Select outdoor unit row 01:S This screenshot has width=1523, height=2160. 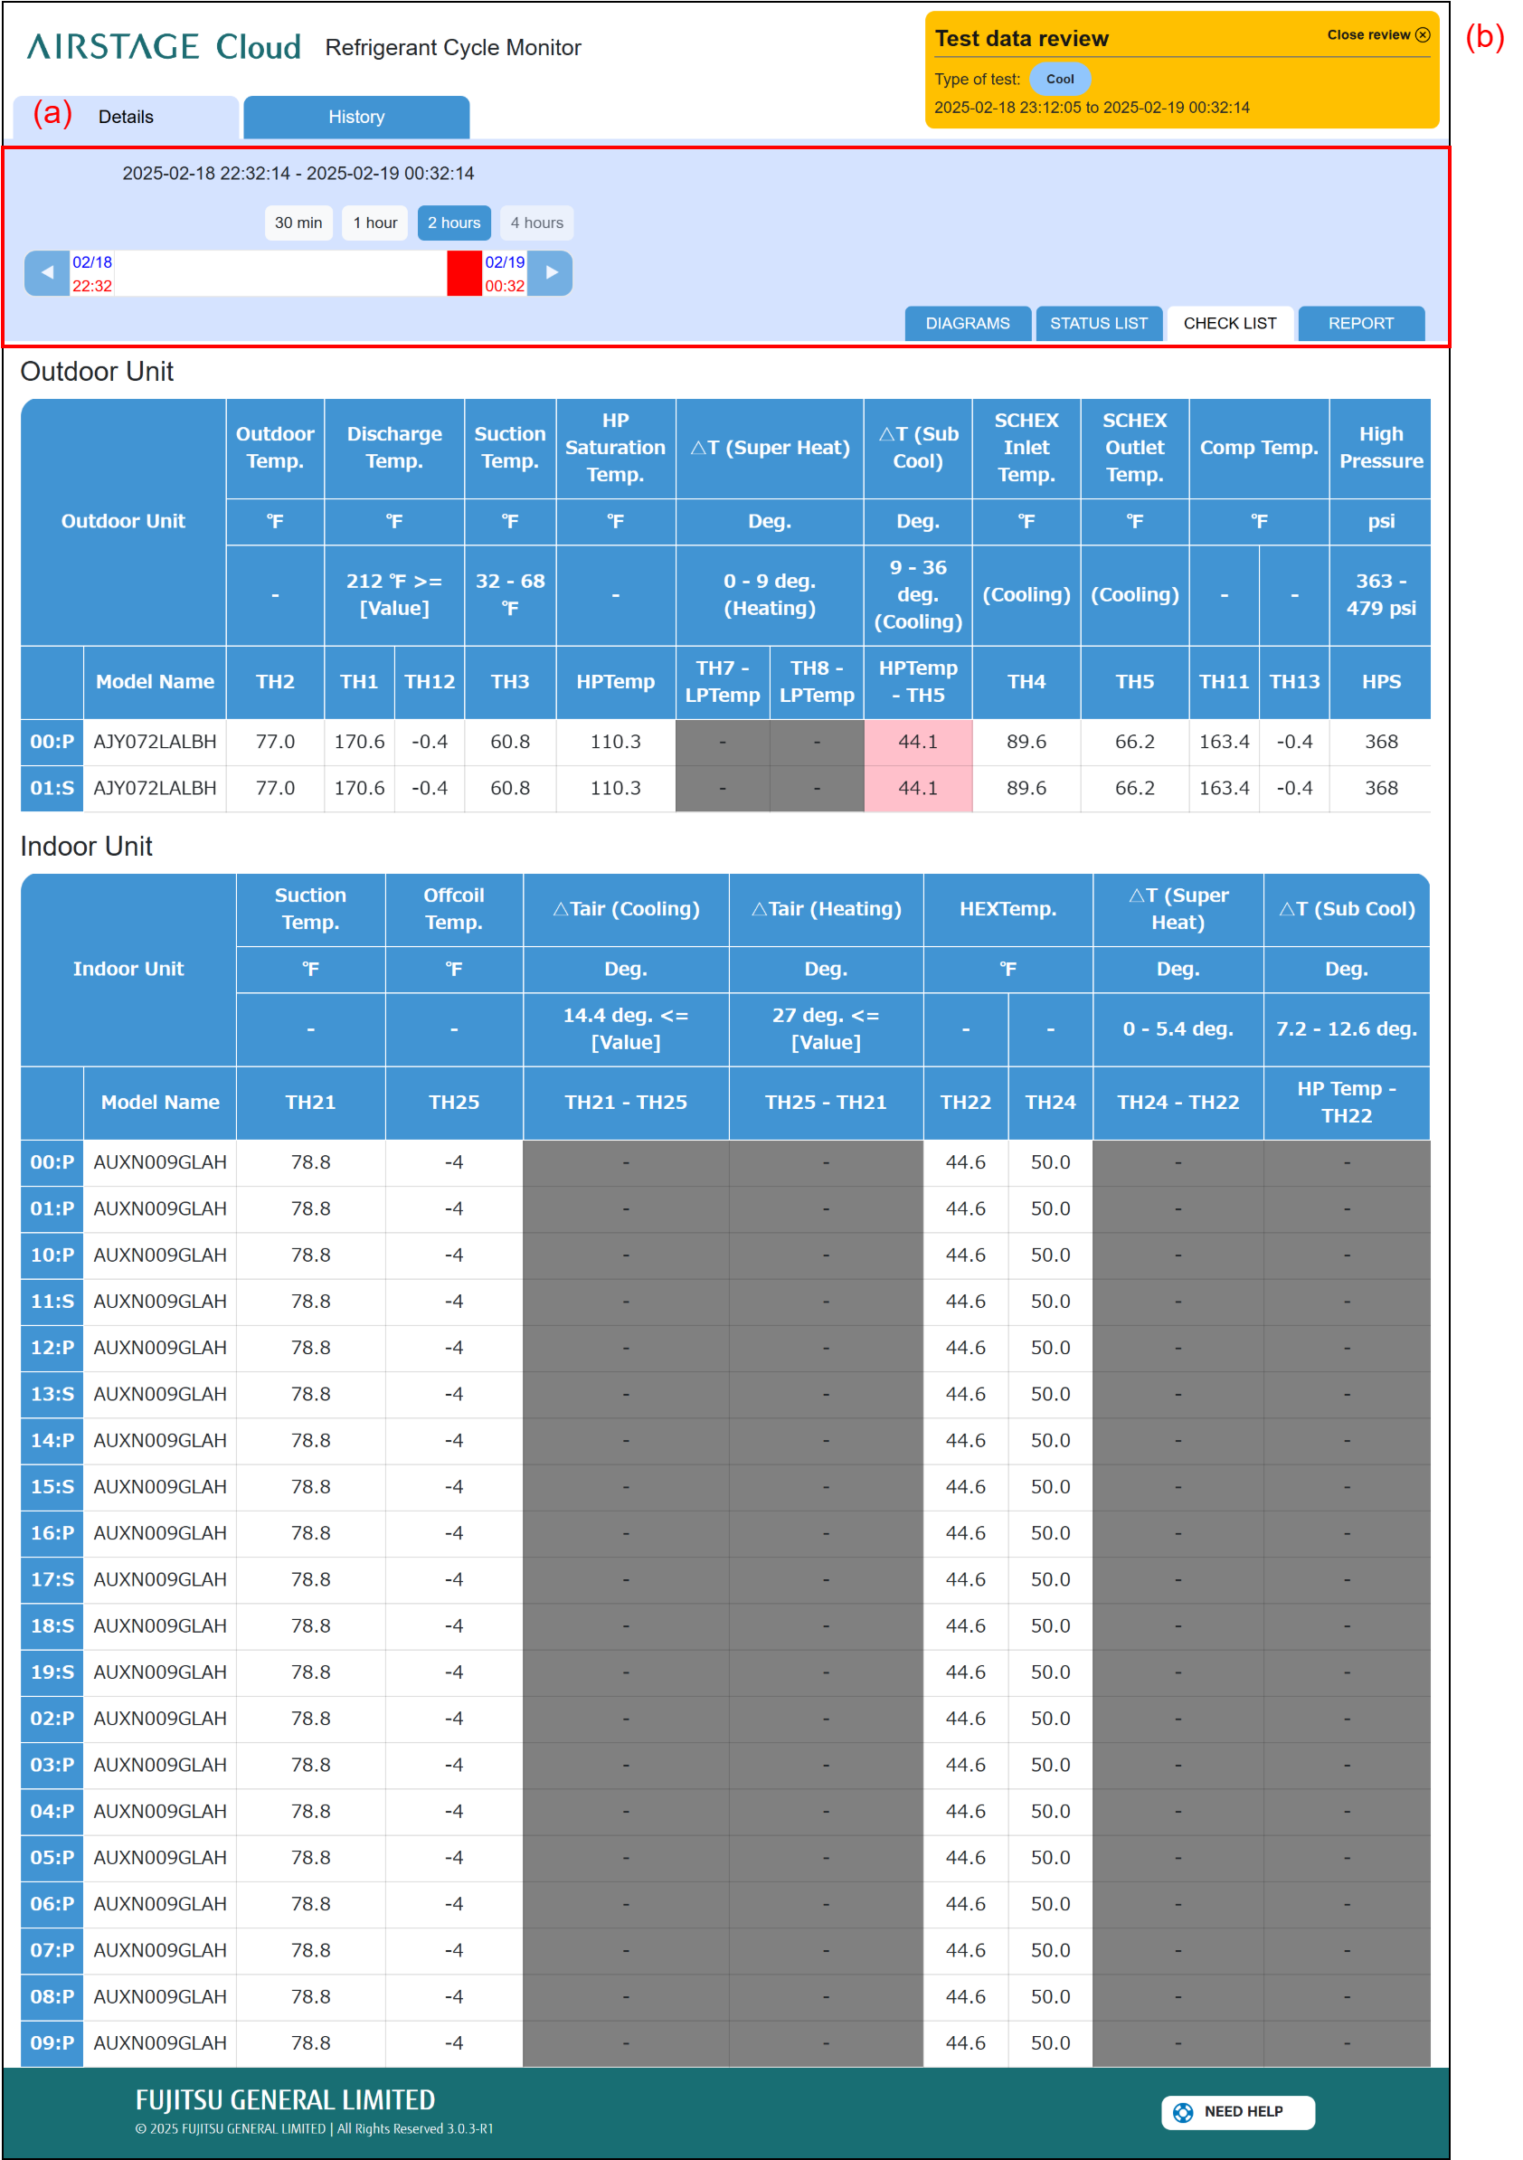[52, 789]
